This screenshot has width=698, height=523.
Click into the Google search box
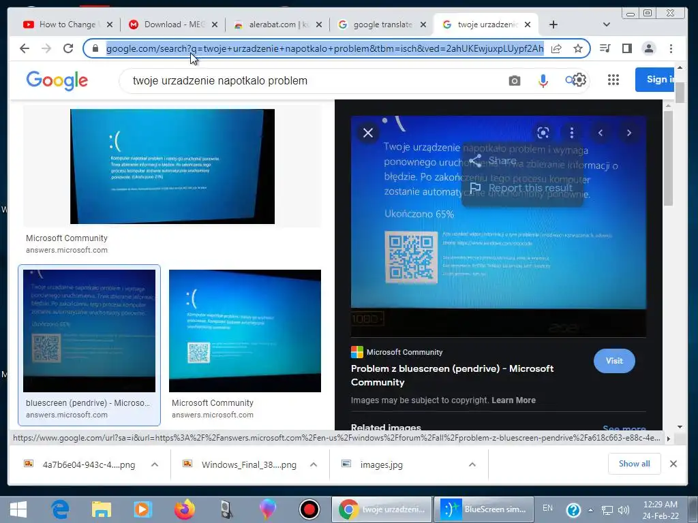(x=312, y=80)
